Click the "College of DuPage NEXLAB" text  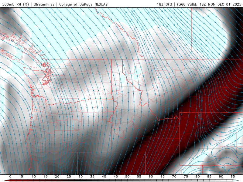83,4
